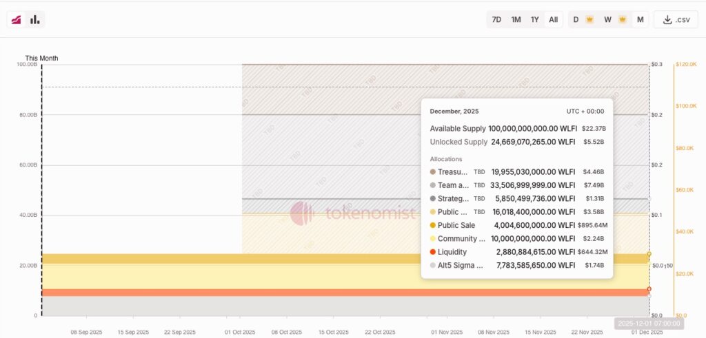Select the 1M time range

516,19
